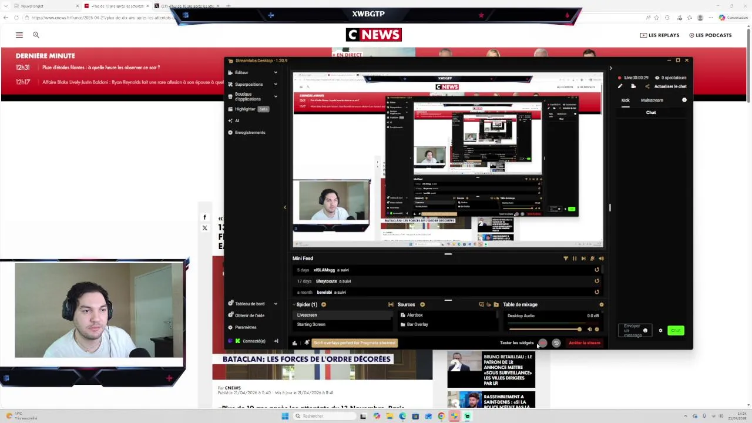Replay the berelabi follow alert

[597, 292]
